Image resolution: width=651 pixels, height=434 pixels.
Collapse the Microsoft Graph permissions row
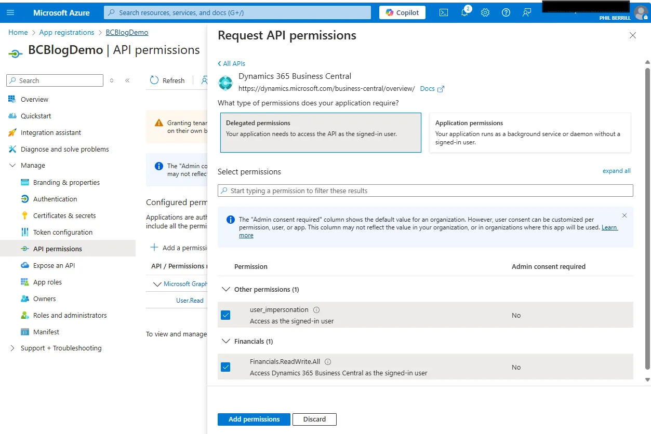(157, 284)
